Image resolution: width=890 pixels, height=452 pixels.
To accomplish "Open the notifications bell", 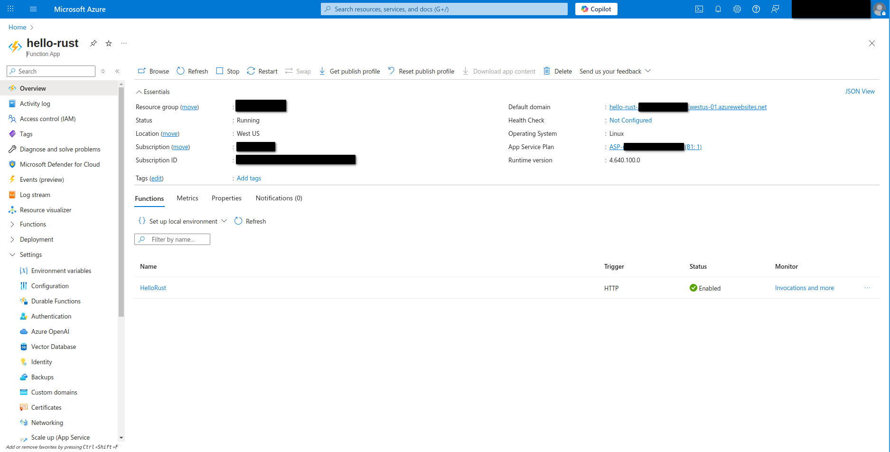I will tap(718, 9).
